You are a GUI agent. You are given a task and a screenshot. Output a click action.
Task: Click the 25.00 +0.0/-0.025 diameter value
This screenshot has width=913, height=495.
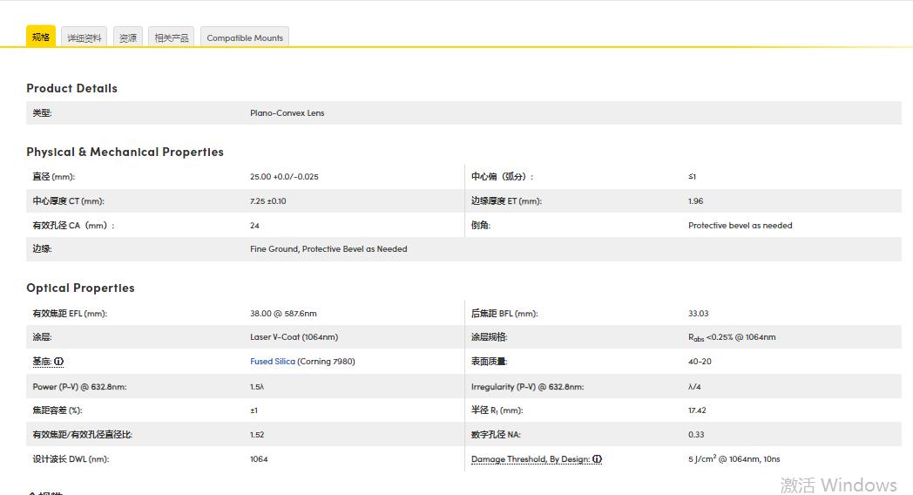[x=284, y=177]
